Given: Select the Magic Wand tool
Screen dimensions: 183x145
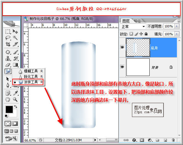Looking at the screenshot, I should tap(15, 38).
